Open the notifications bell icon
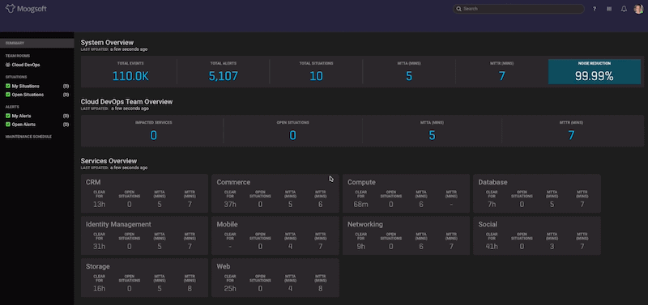Image resolution: width=648 pixels, height=305 pixels. (x=624, y=9)
